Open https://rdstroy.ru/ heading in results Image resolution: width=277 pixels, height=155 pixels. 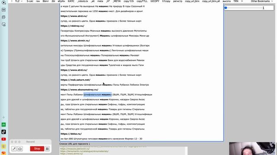[72, 26]
